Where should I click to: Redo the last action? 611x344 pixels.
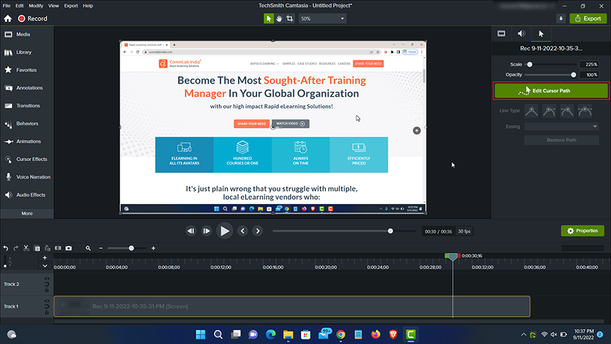coord(16,248)
